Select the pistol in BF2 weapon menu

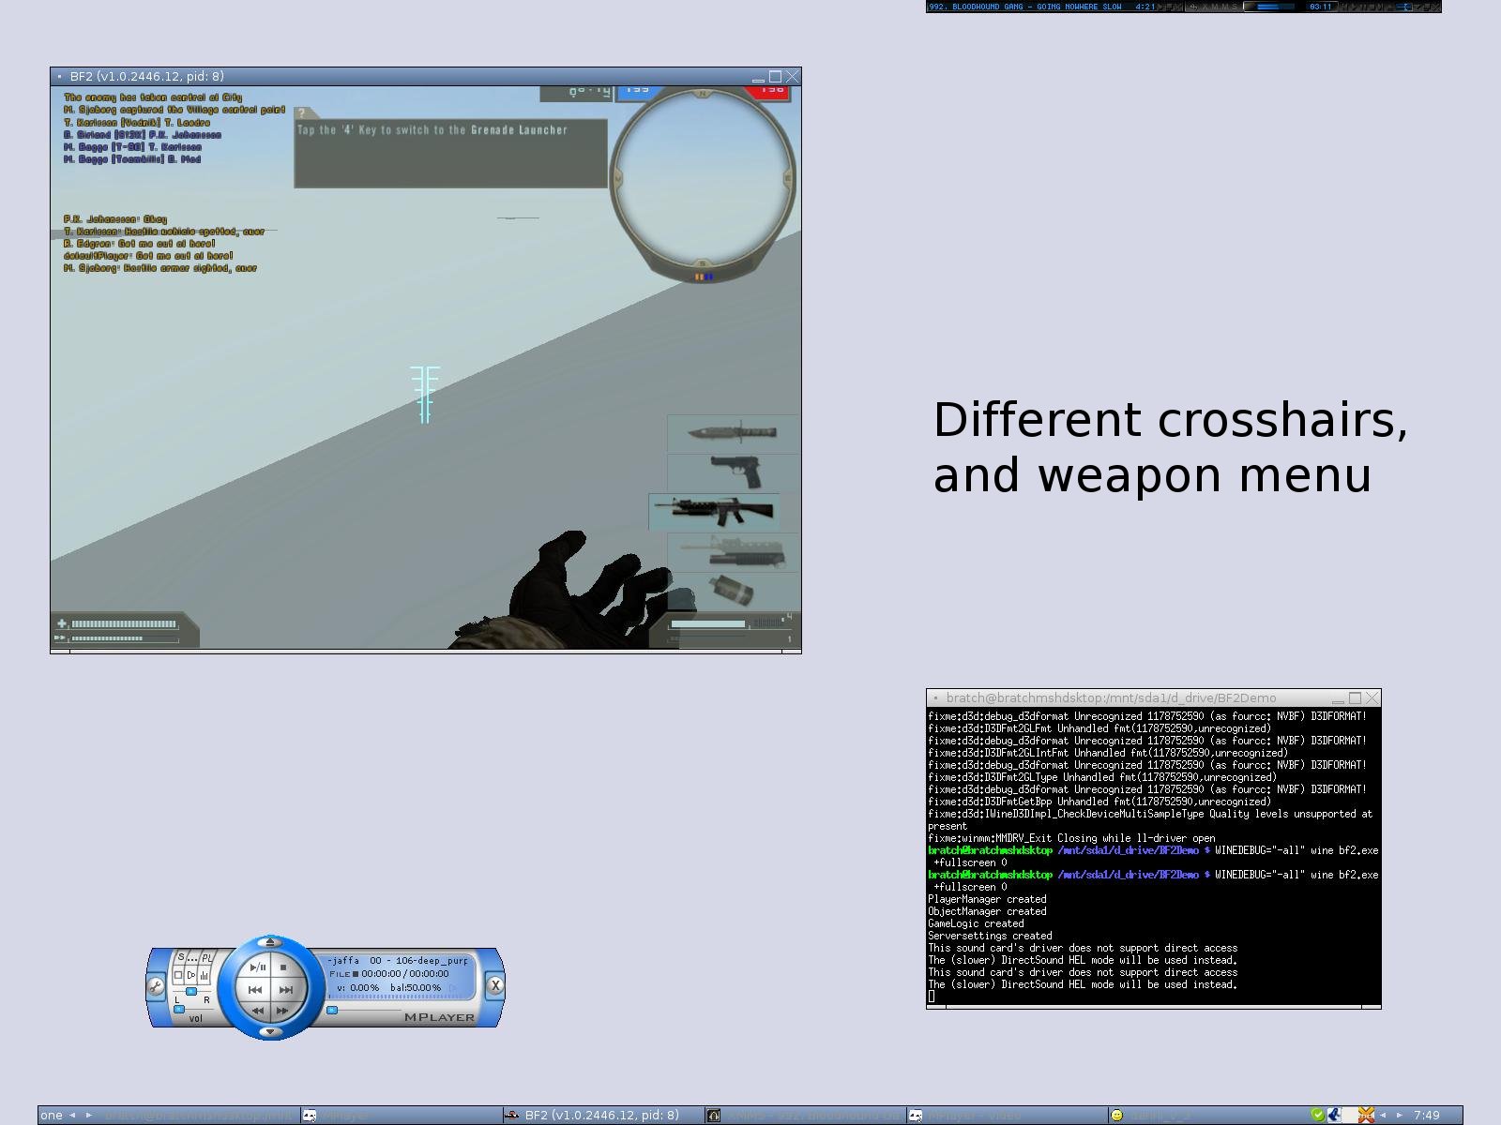[733, 473]
